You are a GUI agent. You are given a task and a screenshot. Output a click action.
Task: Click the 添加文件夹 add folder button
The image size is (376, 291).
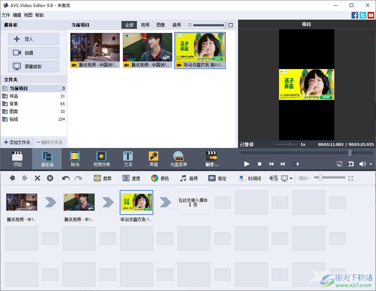17,142
